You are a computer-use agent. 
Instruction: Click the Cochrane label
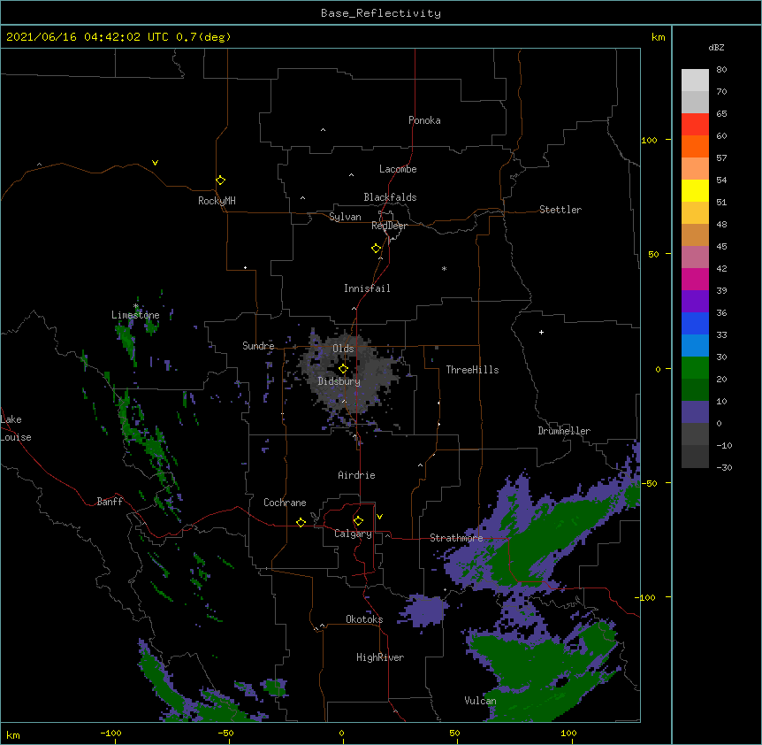[285, 503]
